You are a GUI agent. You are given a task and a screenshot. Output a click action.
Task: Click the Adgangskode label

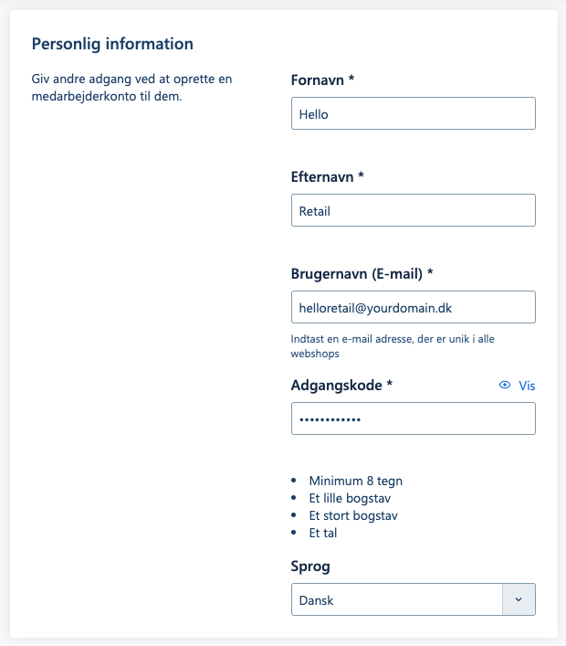coord(341,386)
